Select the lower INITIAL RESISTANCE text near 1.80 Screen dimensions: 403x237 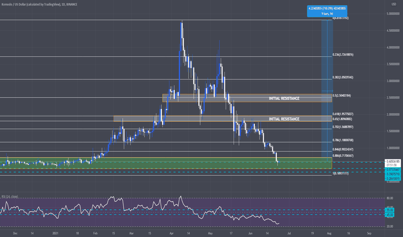click(284, 119)
